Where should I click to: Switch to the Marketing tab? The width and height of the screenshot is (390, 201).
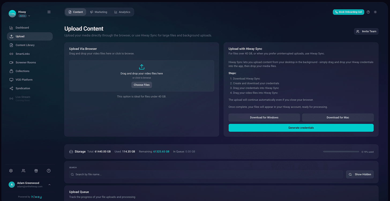99,12
